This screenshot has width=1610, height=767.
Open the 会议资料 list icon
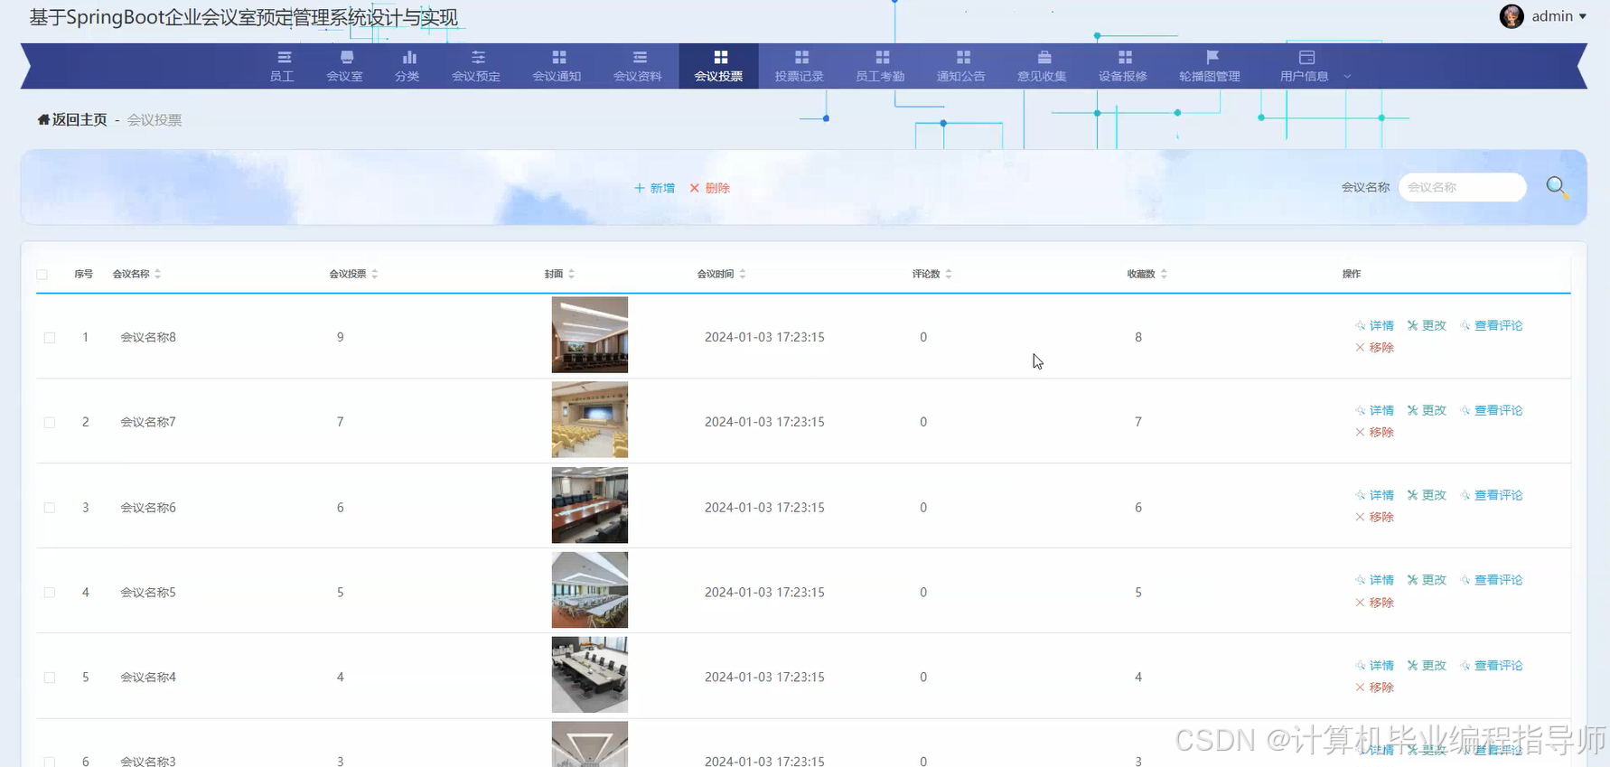click(640, 57)
